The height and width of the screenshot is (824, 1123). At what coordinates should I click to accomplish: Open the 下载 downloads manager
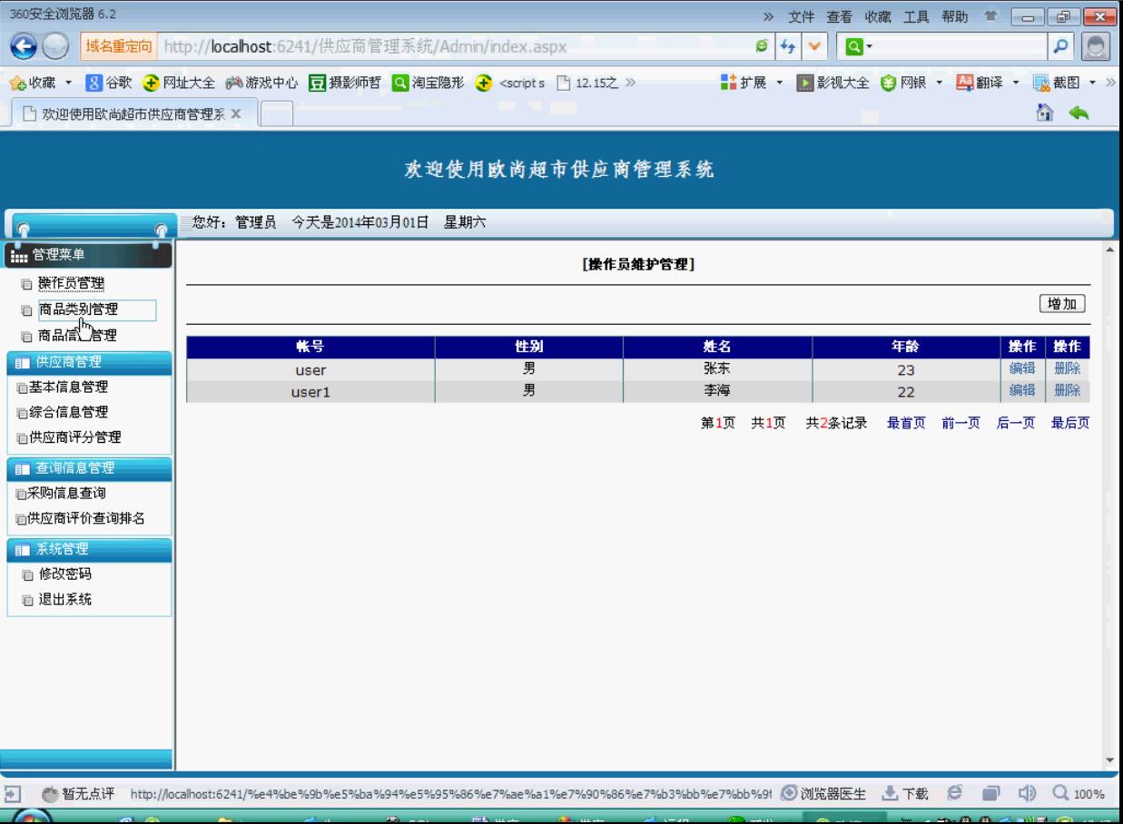tap(907, 794)
